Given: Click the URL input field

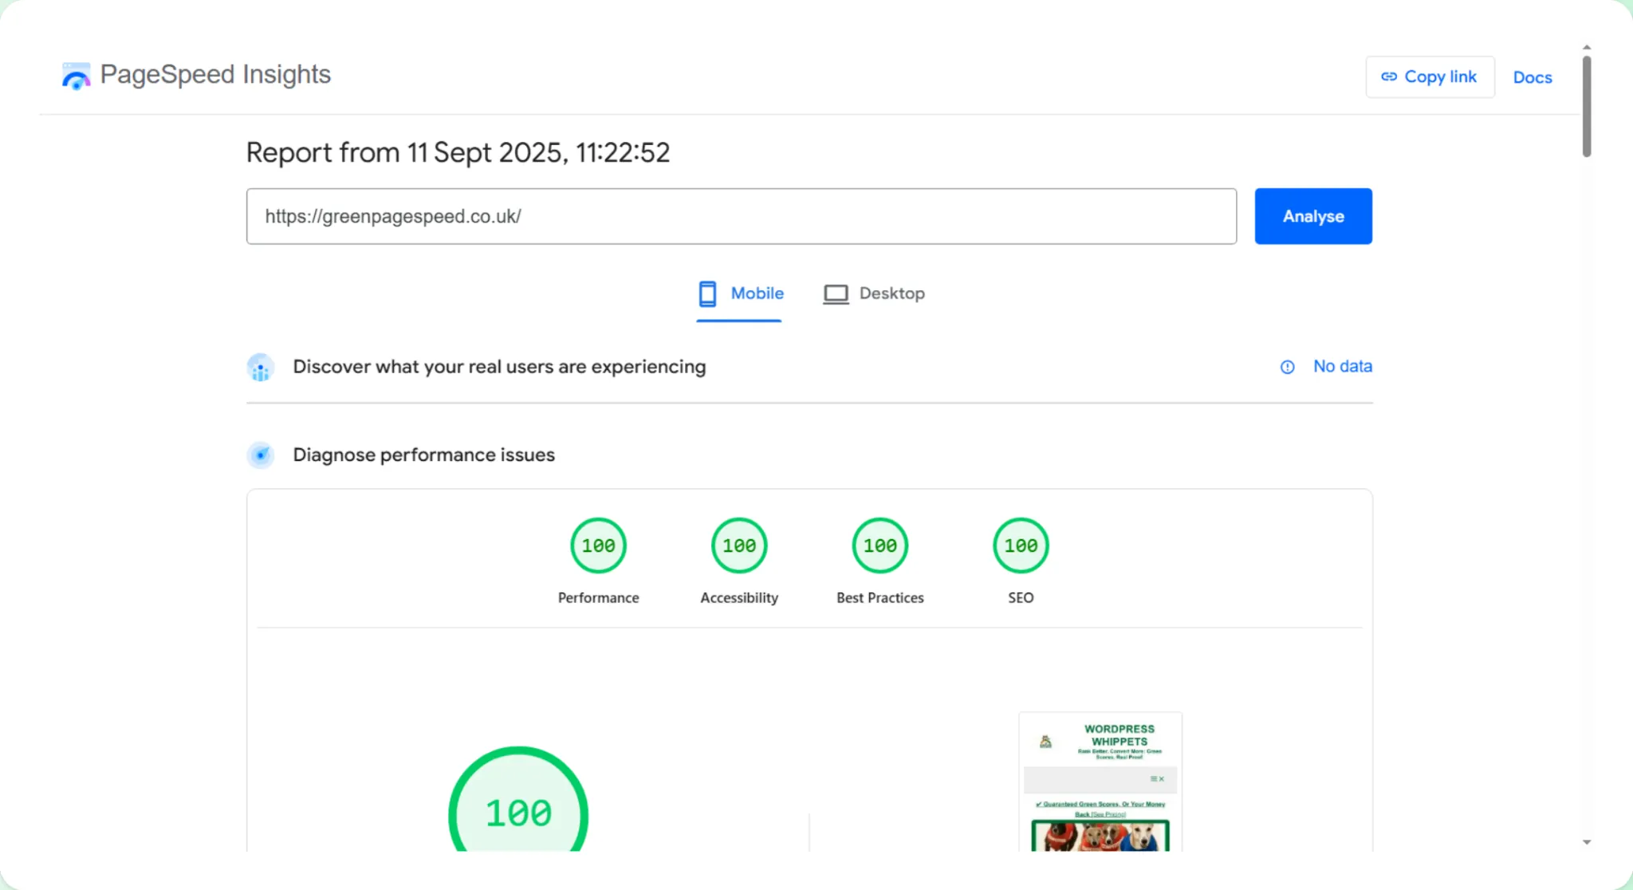Looking at the screenshot, I should 741,216.
